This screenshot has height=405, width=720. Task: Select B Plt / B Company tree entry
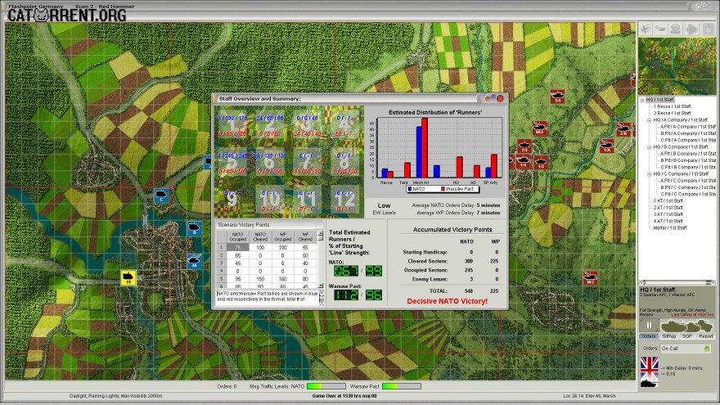point(688,160)
